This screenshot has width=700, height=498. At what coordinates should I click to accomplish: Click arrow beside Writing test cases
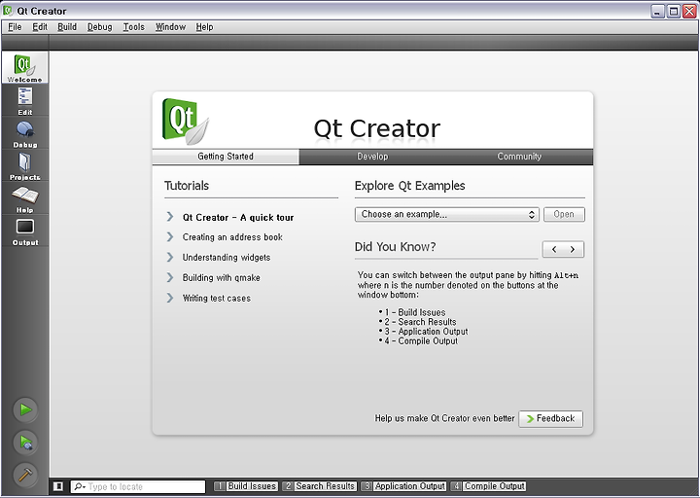point(169,298)
